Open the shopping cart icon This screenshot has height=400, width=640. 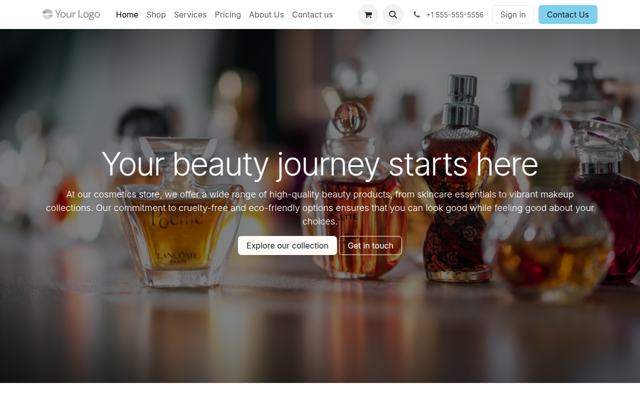(368, 14)
